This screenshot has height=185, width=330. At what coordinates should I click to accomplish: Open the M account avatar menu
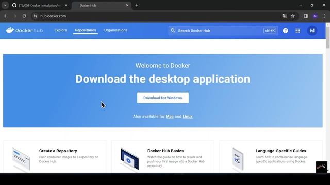312,31
